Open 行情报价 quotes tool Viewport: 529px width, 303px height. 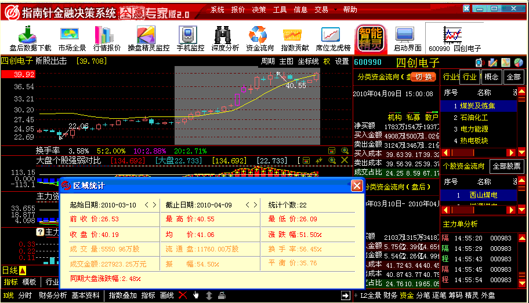[107, 39]
